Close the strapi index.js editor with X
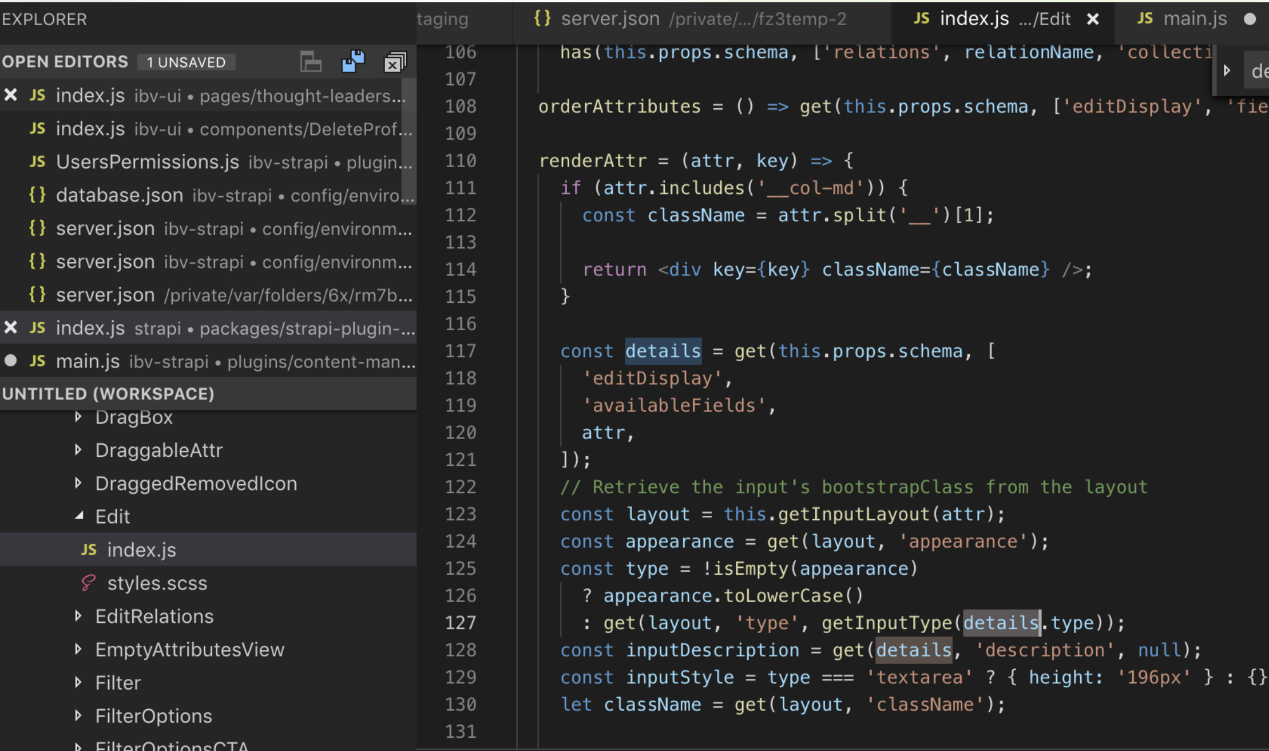Viewport: 1269px width, 751px height. pos(10,327)
